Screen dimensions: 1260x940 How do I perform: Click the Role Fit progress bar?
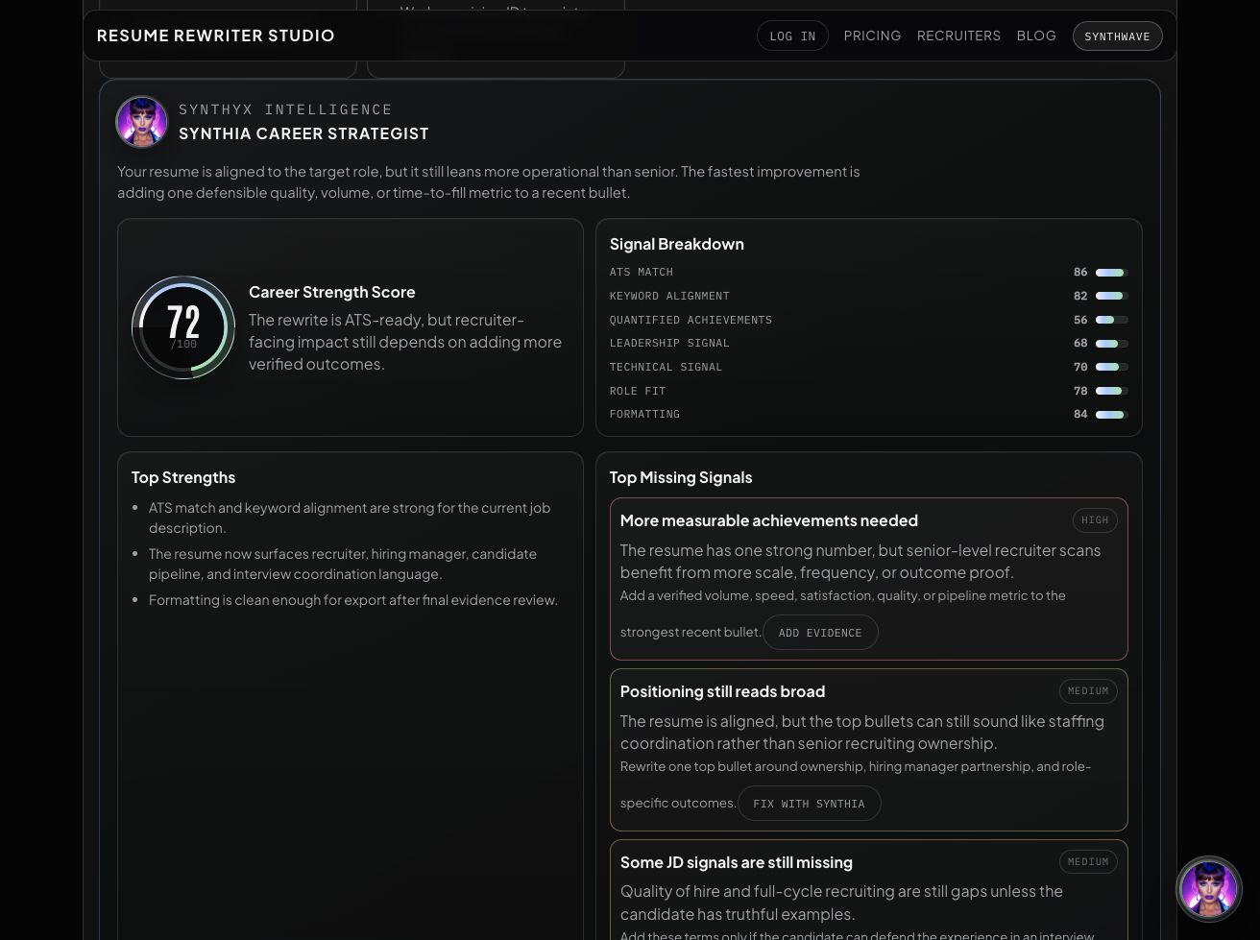point(1111,391)
